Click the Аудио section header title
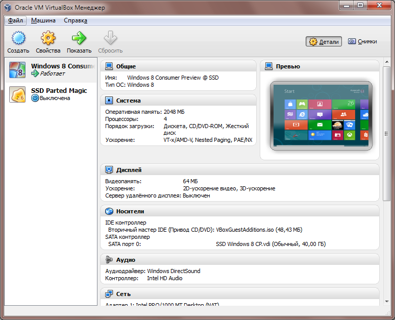Image resolution: width=395 pixels, height=320 pixels. [x=126, y=260]
